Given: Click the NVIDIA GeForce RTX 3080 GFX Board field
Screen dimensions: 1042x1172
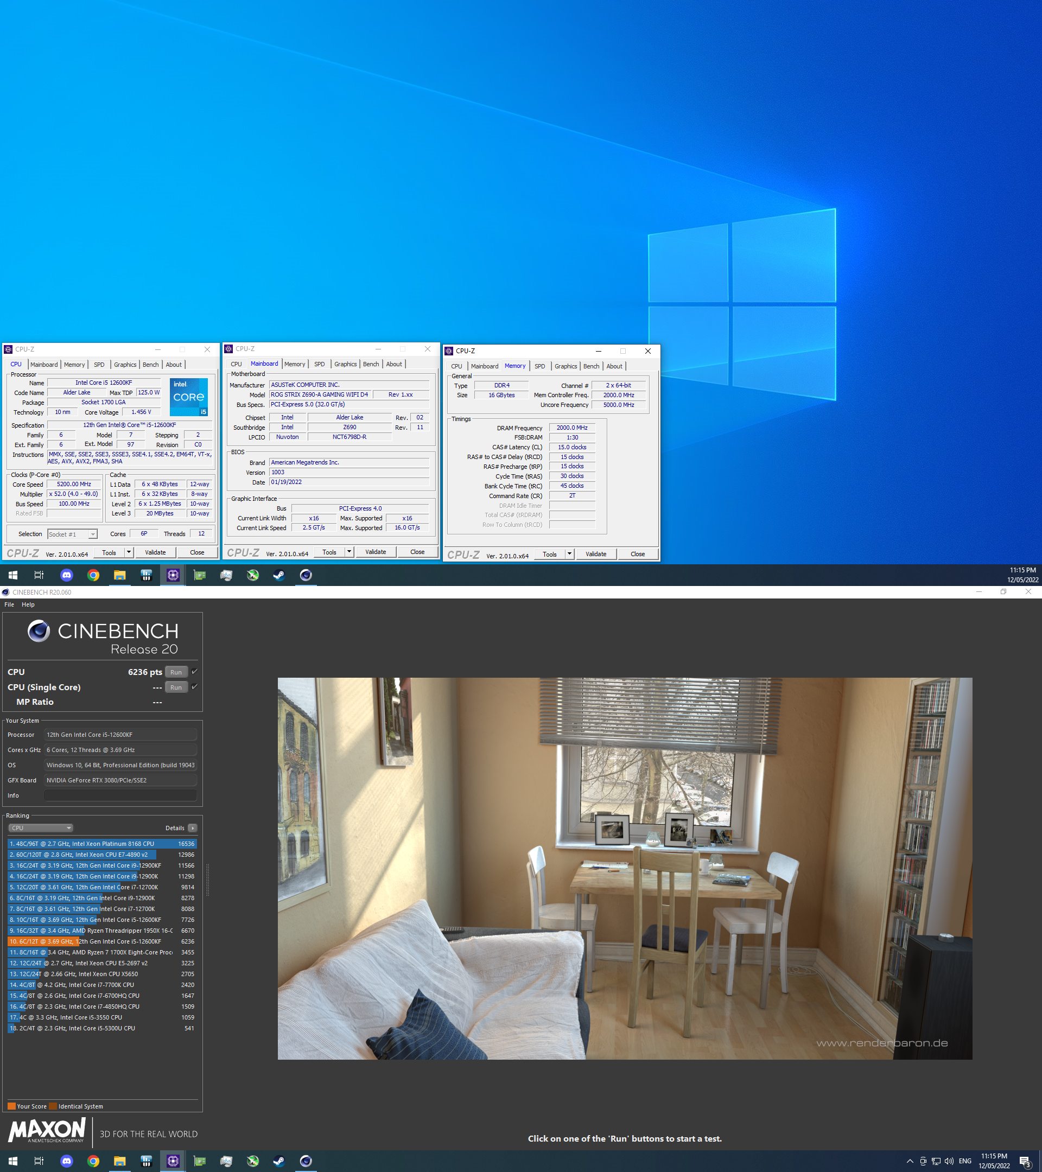Looking at the screenshot, I should pos(120,780).
